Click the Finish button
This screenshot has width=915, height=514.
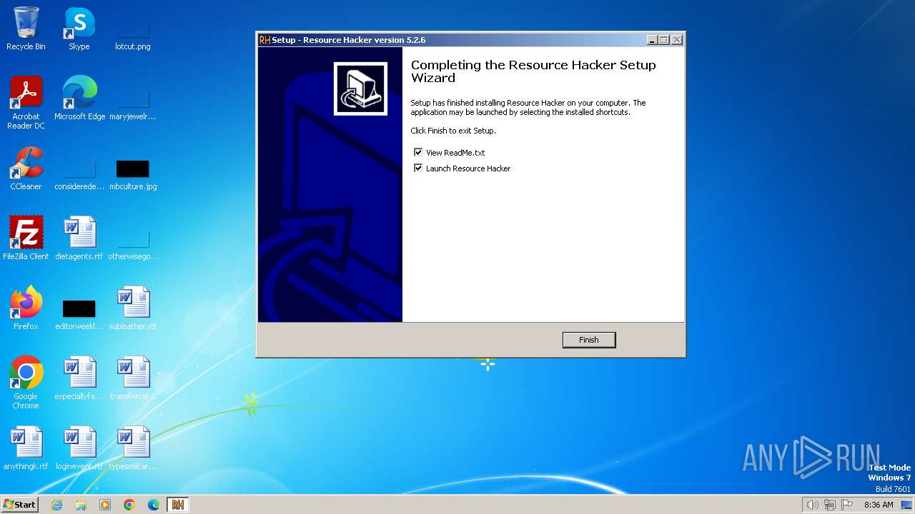(589, 340)
